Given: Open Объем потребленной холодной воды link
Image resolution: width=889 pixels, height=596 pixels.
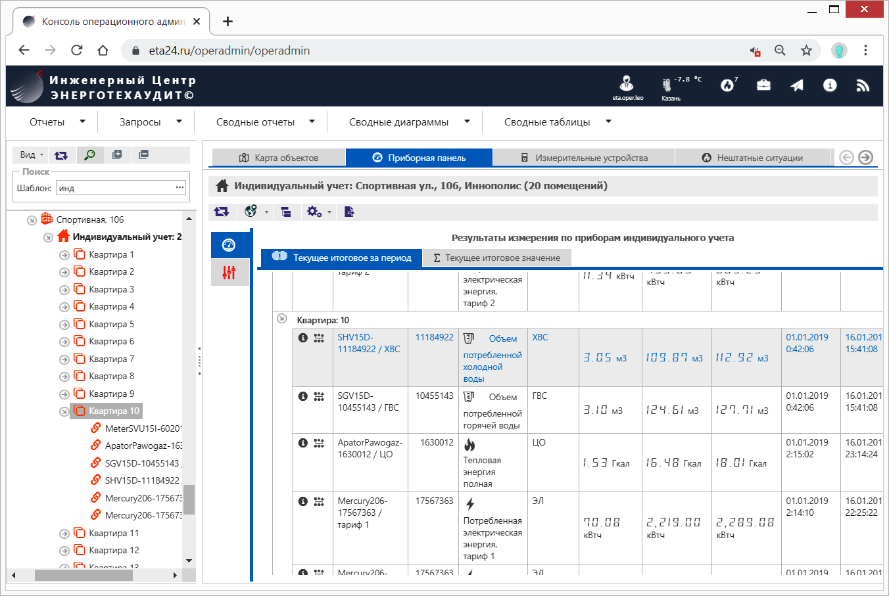Looking at the screenshot, I should coord(493,359).
